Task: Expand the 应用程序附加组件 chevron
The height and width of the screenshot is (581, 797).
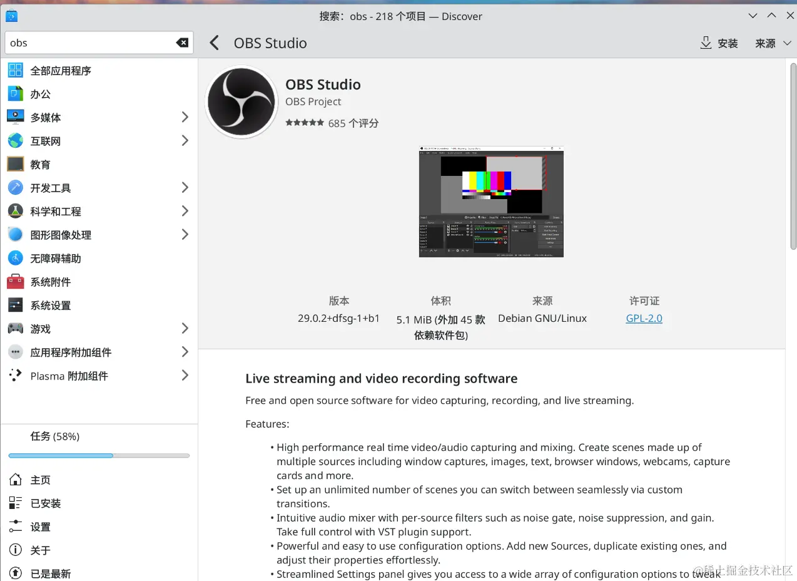Action: 185,352
